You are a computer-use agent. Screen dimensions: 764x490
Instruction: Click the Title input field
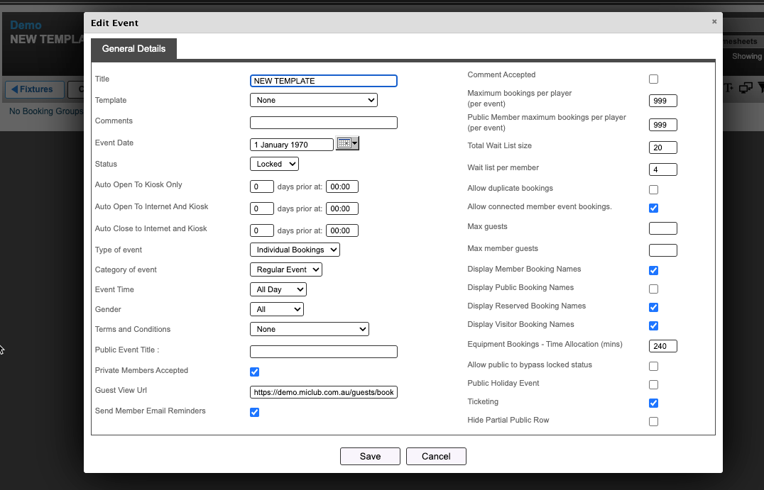(x=324, y=81)
